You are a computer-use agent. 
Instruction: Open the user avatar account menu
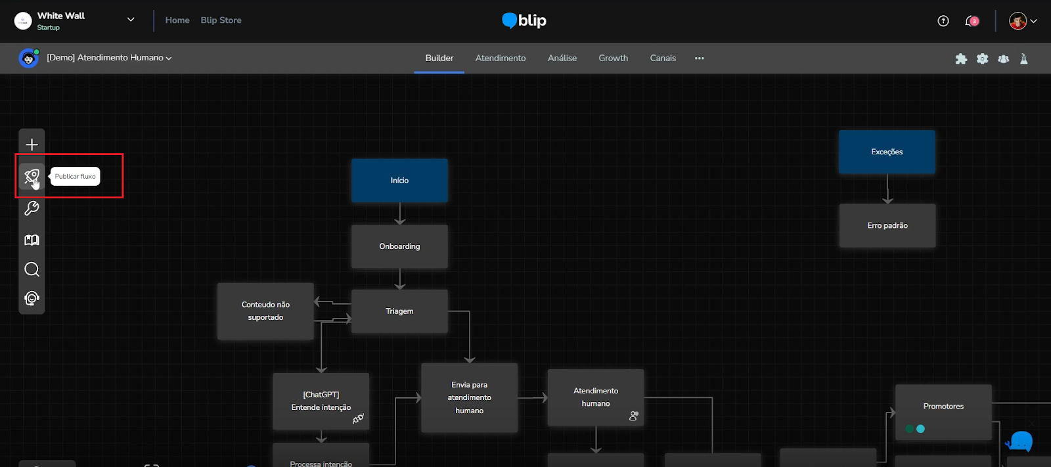coord(1022,21)
